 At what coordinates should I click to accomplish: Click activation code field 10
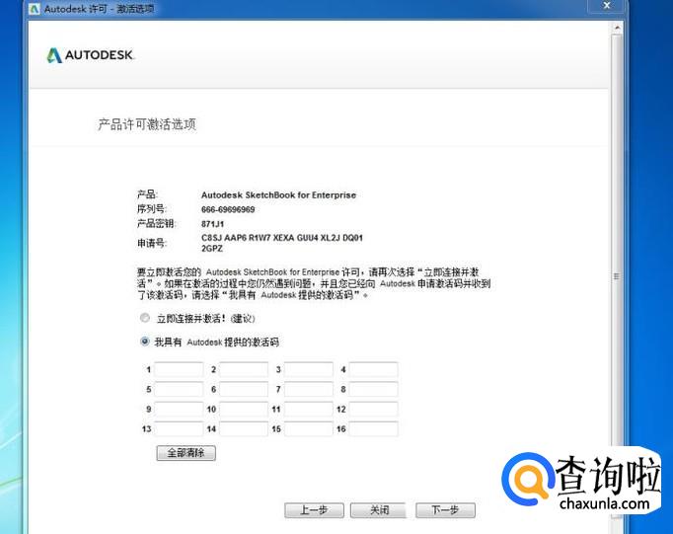tap(244, 409)
